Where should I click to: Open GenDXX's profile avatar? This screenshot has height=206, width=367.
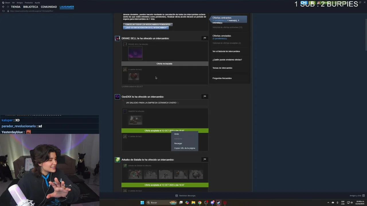117,97
